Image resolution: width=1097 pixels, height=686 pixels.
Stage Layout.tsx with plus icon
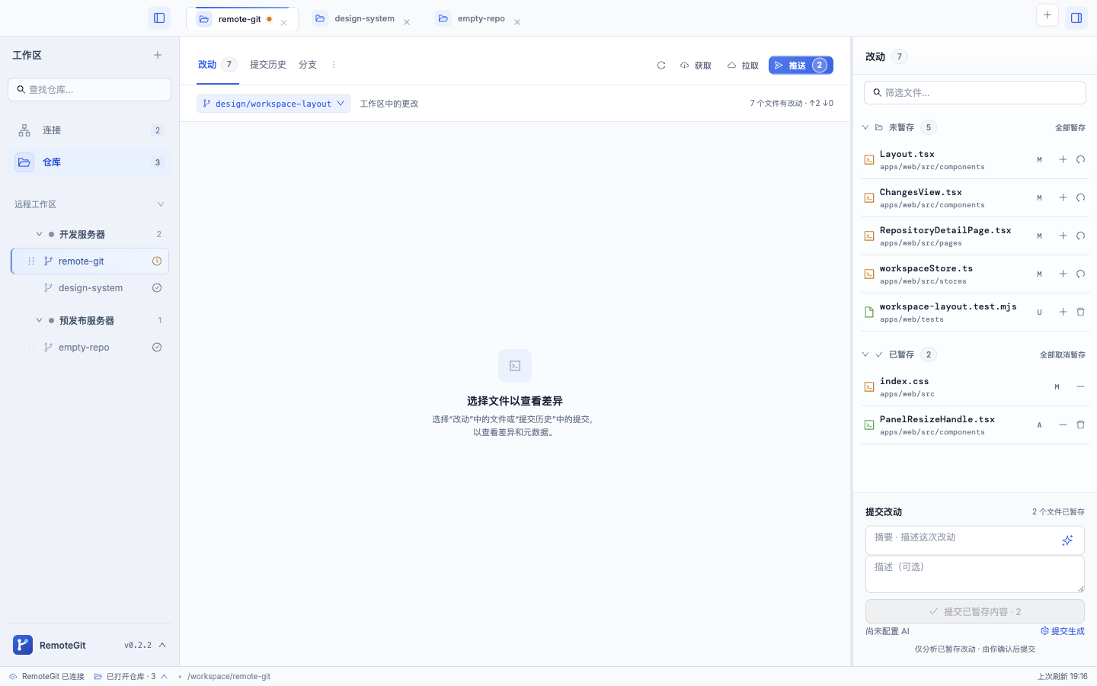pyautogui.click(x=1063, y=159)
